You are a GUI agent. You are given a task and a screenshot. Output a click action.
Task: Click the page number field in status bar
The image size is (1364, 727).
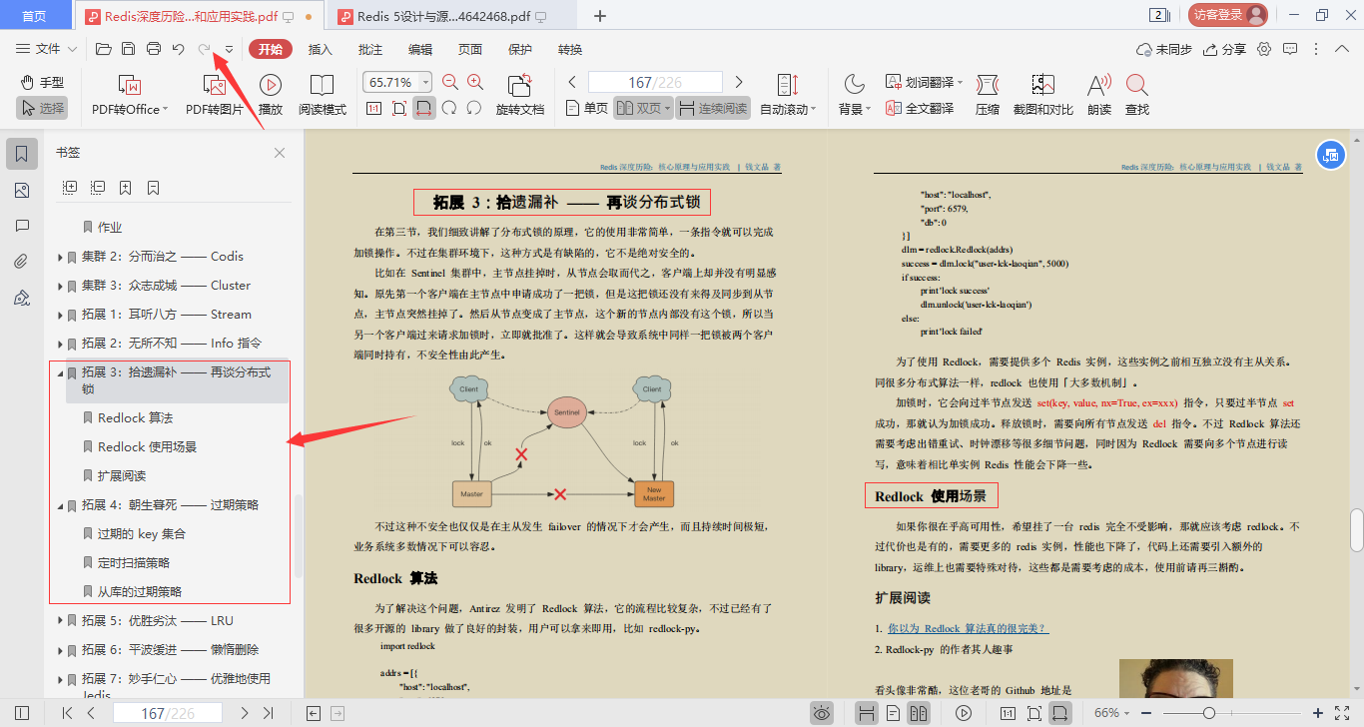[168, 713]
